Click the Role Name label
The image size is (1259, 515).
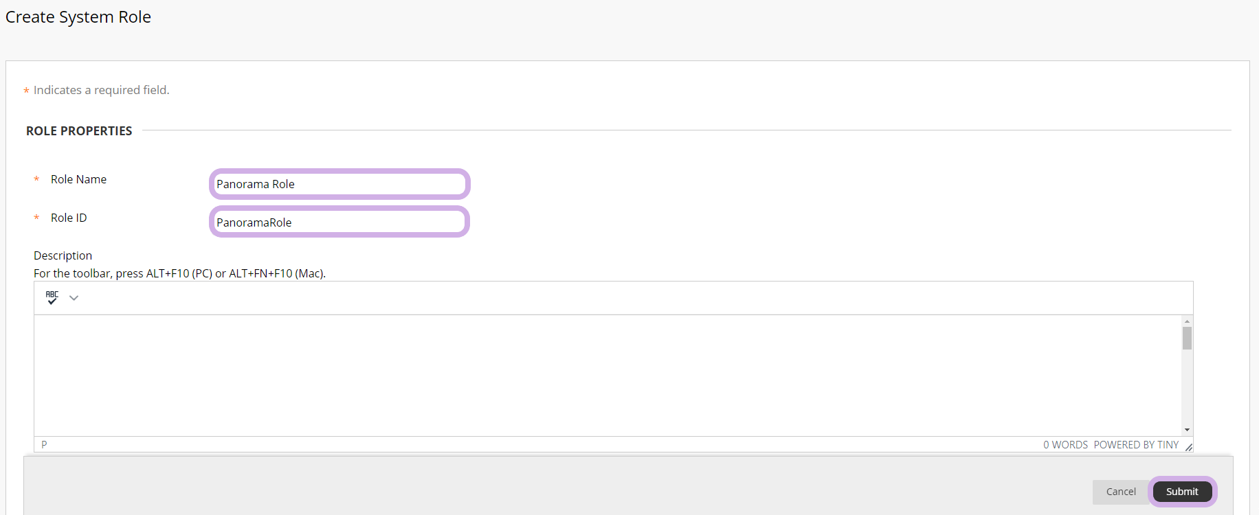tap(78, 179)
